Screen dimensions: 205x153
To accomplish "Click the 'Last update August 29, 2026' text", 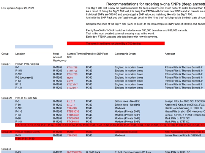I will pyautogui.click(x=17, y=8).
